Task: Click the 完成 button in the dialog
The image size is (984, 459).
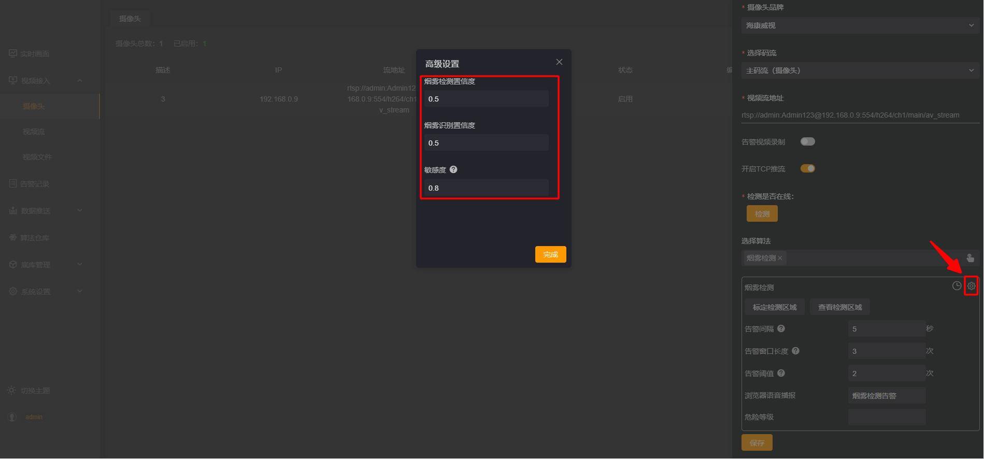Action: tap(550, 254)
